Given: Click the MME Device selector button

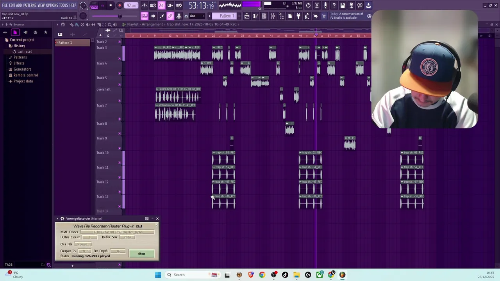Looking at the screenshot, I should (x=117, y=232).
